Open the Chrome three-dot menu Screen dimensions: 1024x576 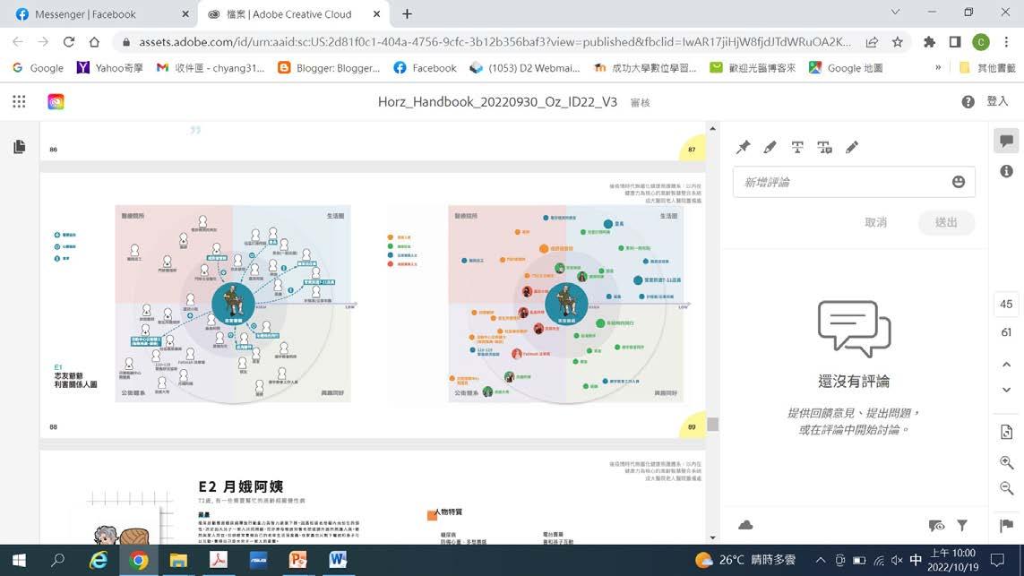click(1006, 42)
